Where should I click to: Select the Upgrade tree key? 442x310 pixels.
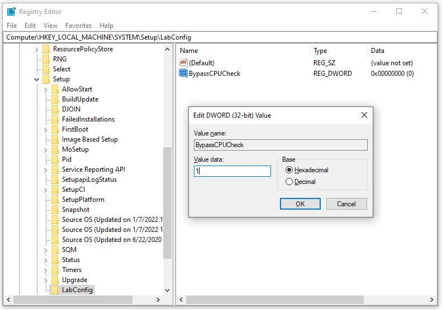(74, 280)
